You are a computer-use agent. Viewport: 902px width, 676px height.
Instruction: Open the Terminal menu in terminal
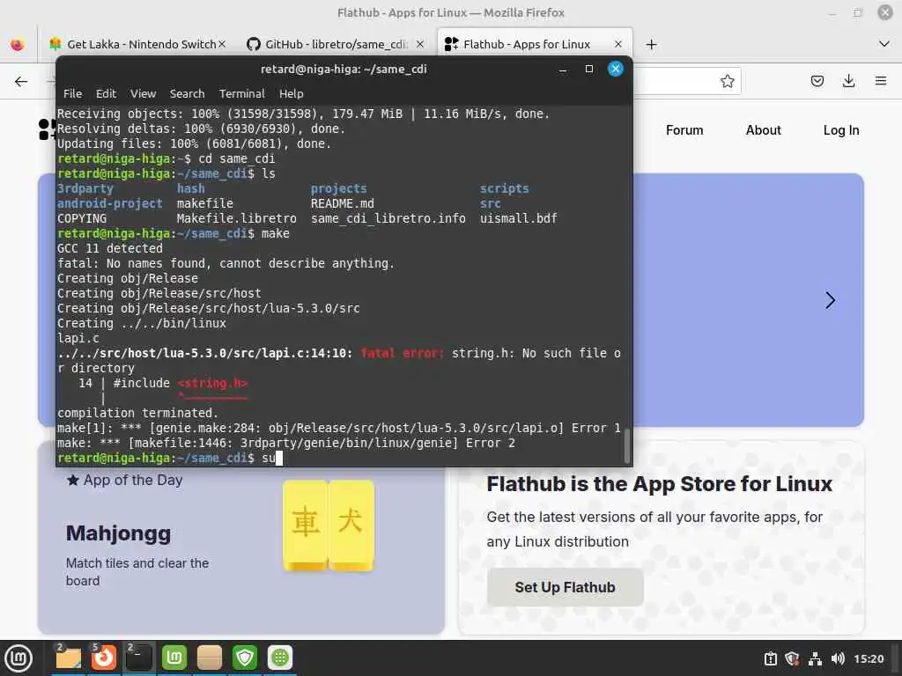241,93
